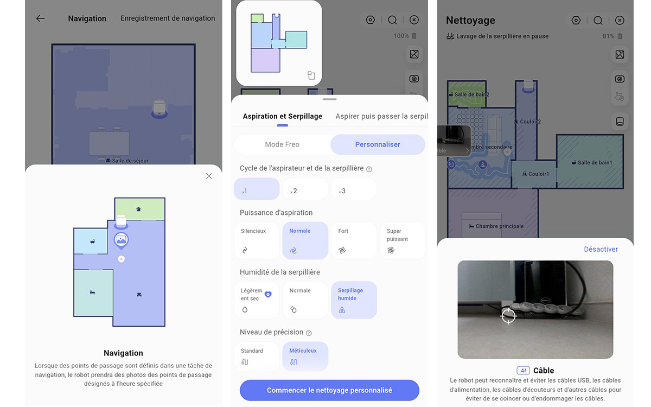Image resolution: width=651 pixels, height=407 pixels.
Task: Set mop humidity to Légèrement sec
Action: tap(257, 300)
